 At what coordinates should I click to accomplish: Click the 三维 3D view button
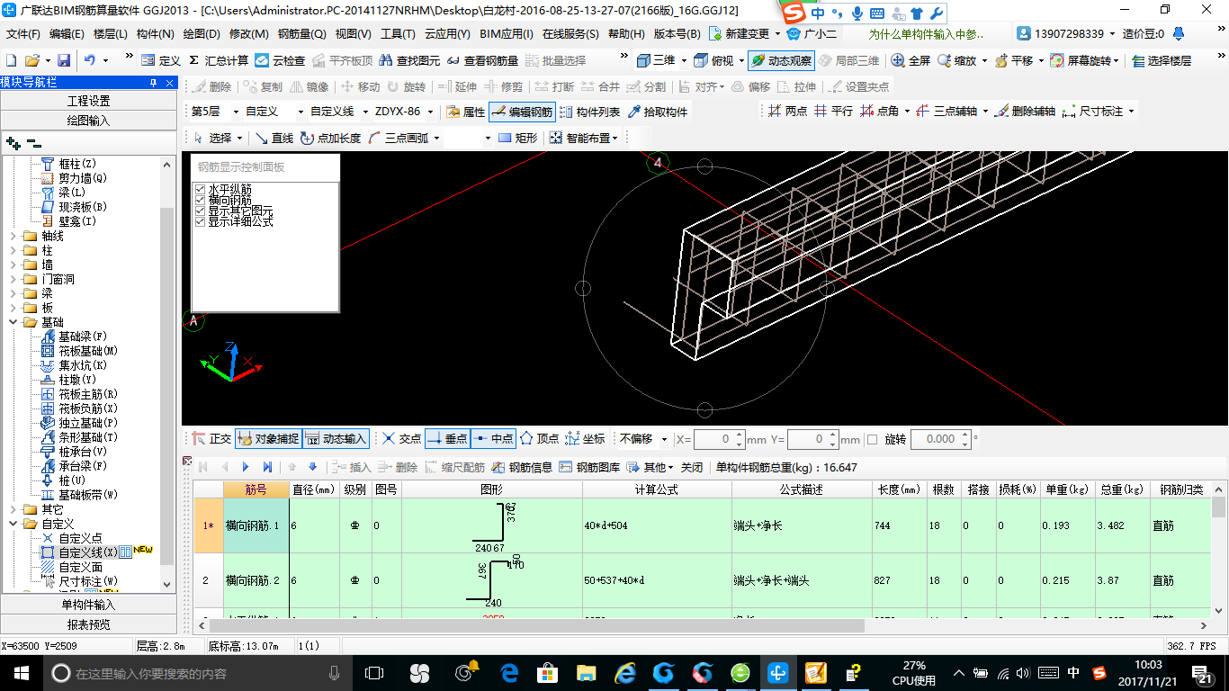(x=656, y=60)
